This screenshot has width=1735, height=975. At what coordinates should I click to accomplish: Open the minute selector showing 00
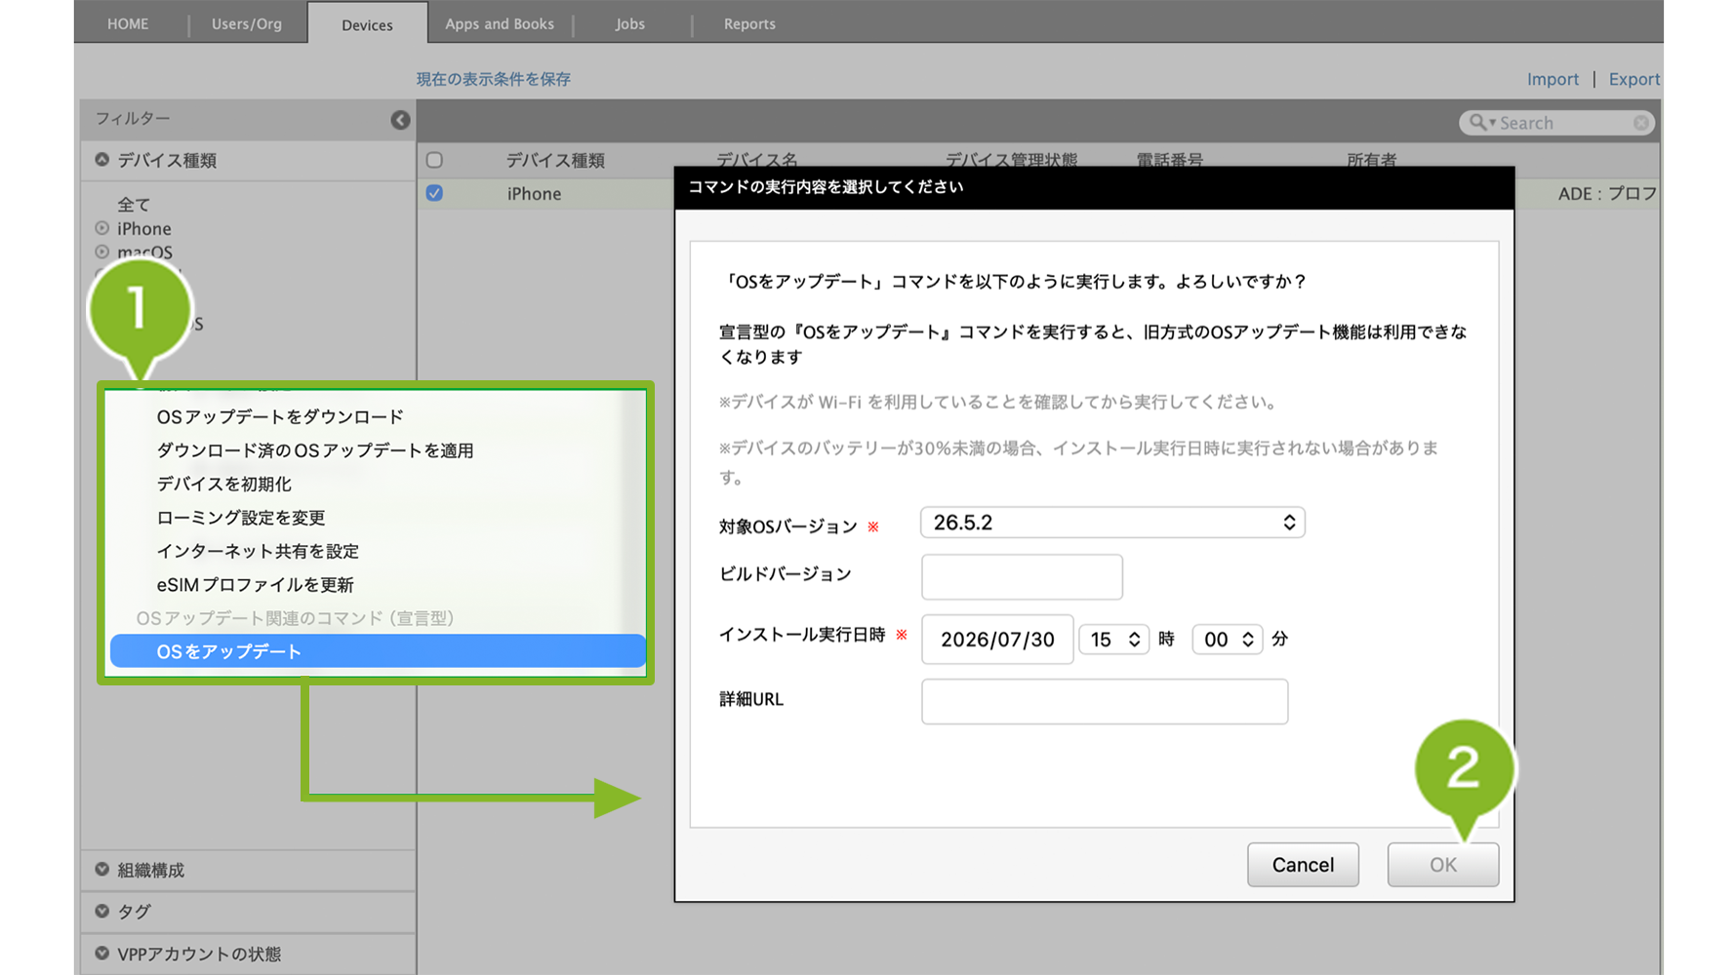(1228, 640)
